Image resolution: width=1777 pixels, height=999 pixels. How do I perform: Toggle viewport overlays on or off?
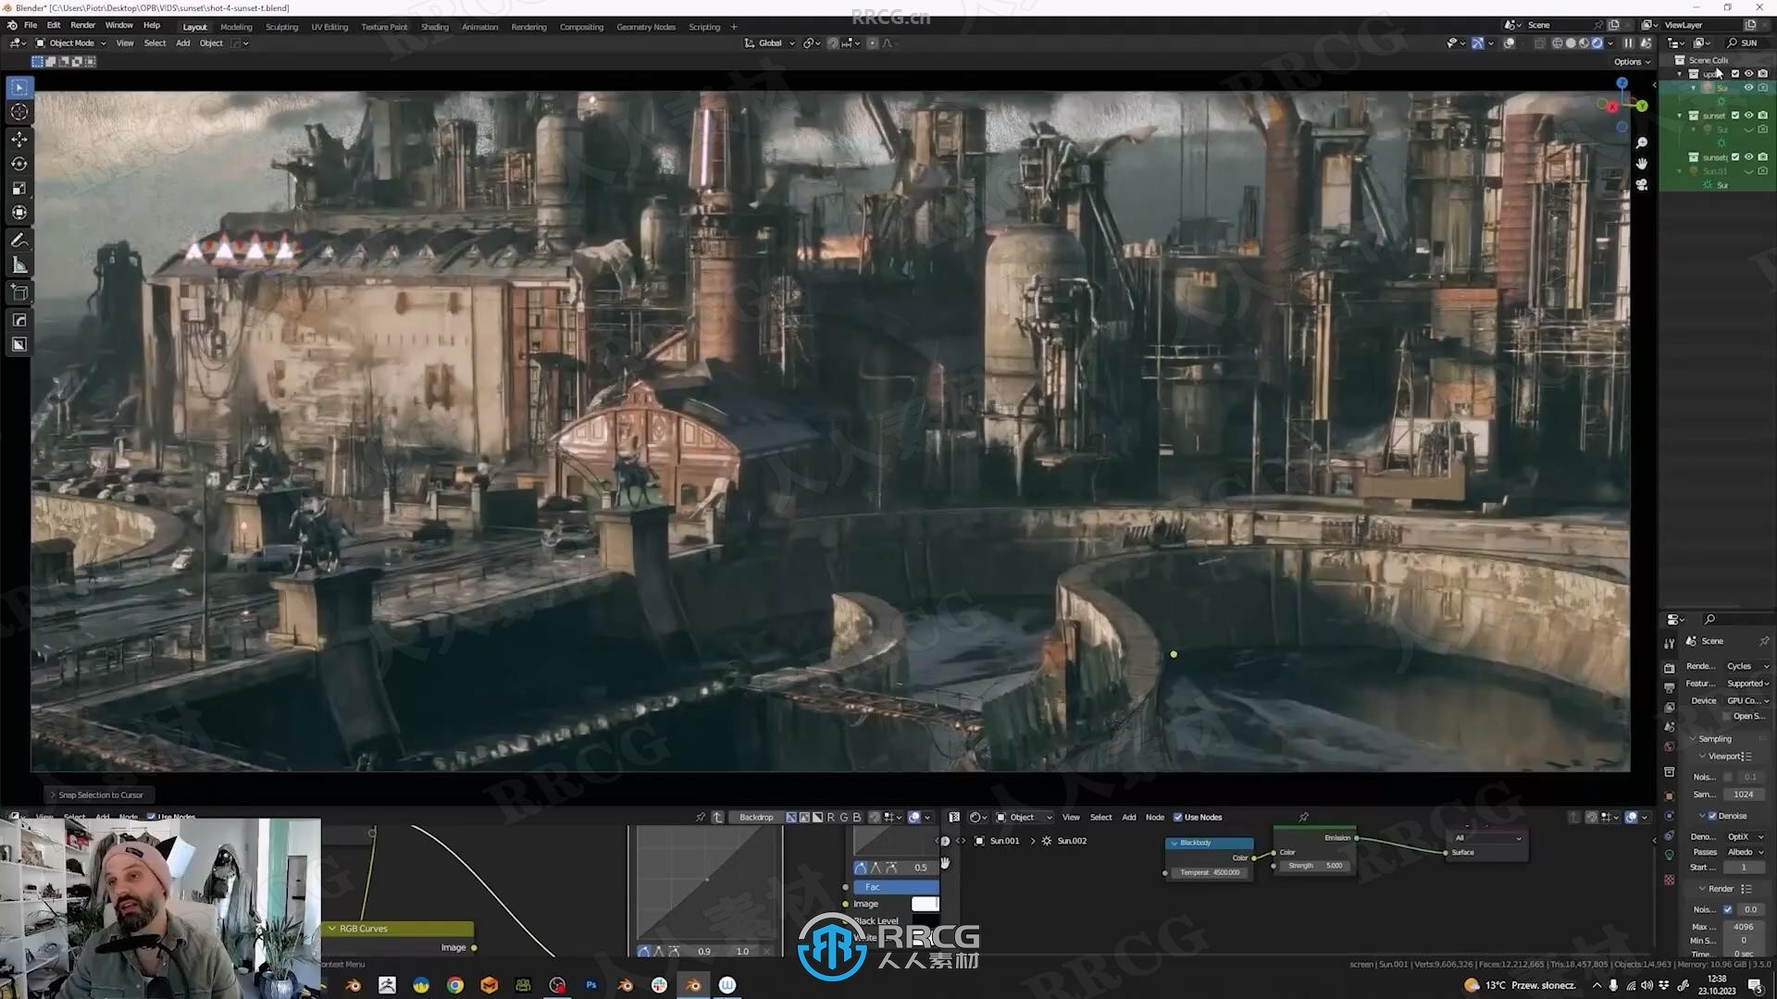coord(1510,43)
